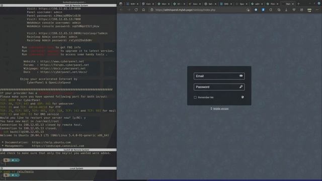Click the 'Would you like to restart your server' line
Screen dimensions: 322x181
pos(43,118)
